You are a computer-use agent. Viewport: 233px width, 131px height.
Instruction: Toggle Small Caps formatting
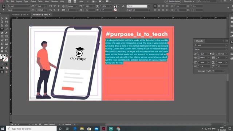point(51,10)
